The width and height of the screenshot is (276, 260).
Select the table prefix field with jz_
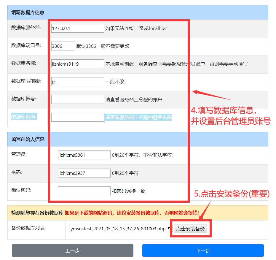pyautogui.click(x=77, y=82)
